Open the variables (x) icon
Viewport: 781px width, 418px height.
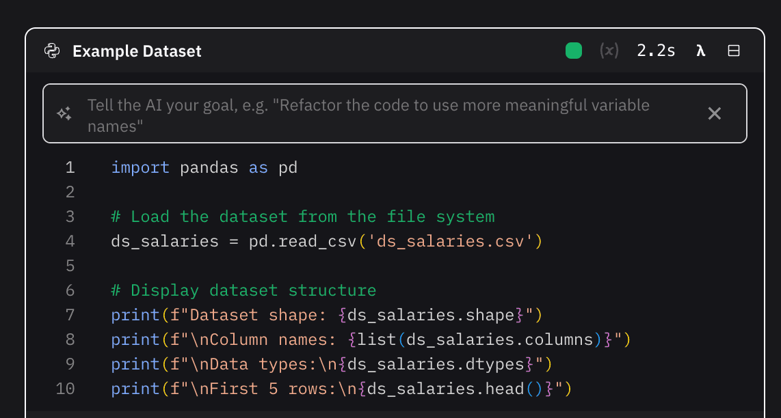[609, 51]
